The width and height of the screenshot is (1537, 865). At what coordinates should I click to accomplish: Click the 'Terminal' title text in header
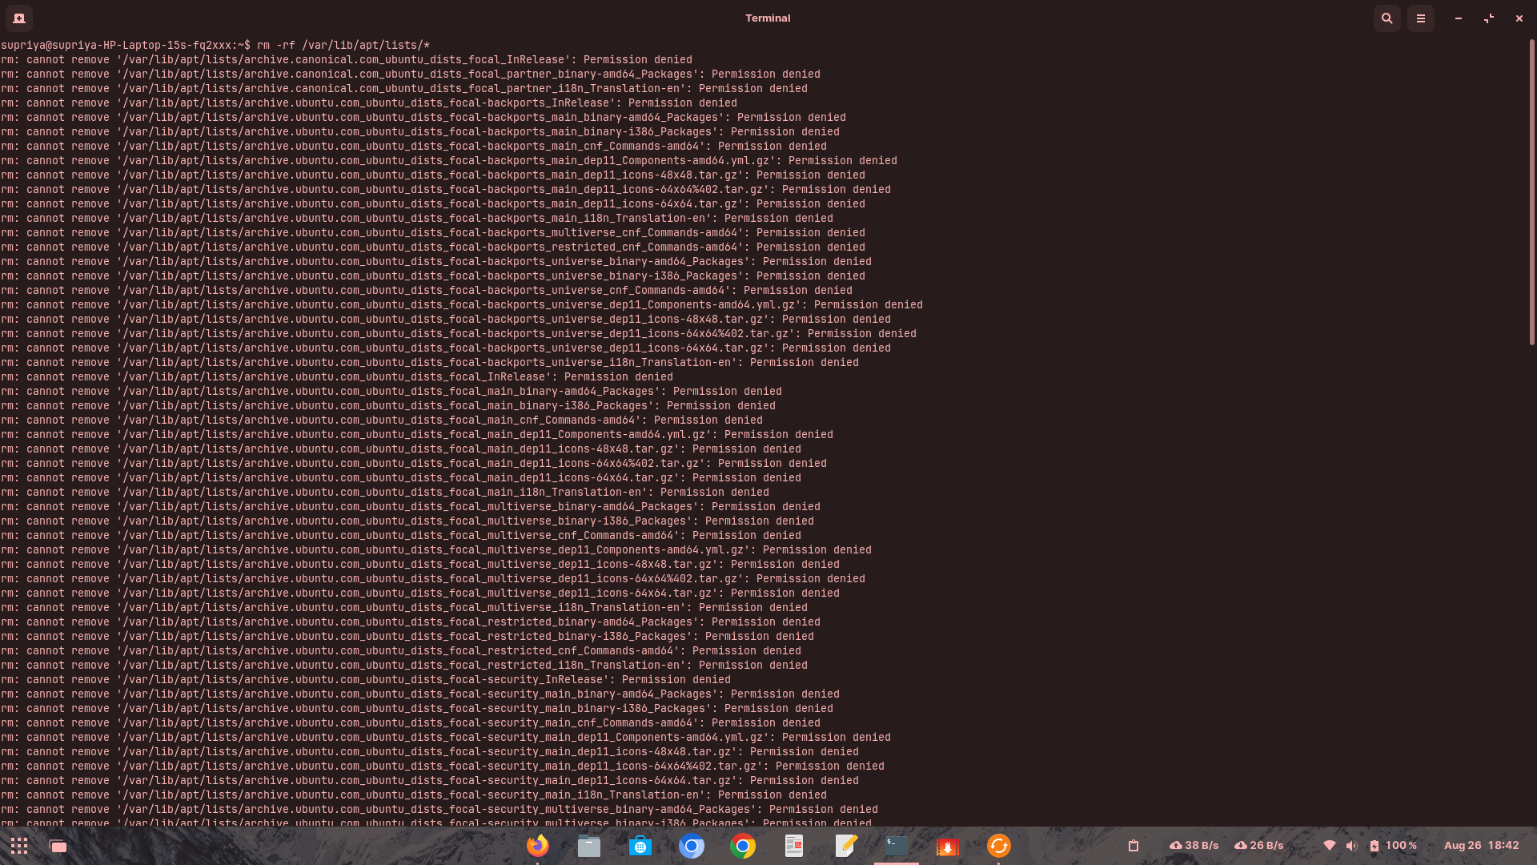tap(768, 18)
